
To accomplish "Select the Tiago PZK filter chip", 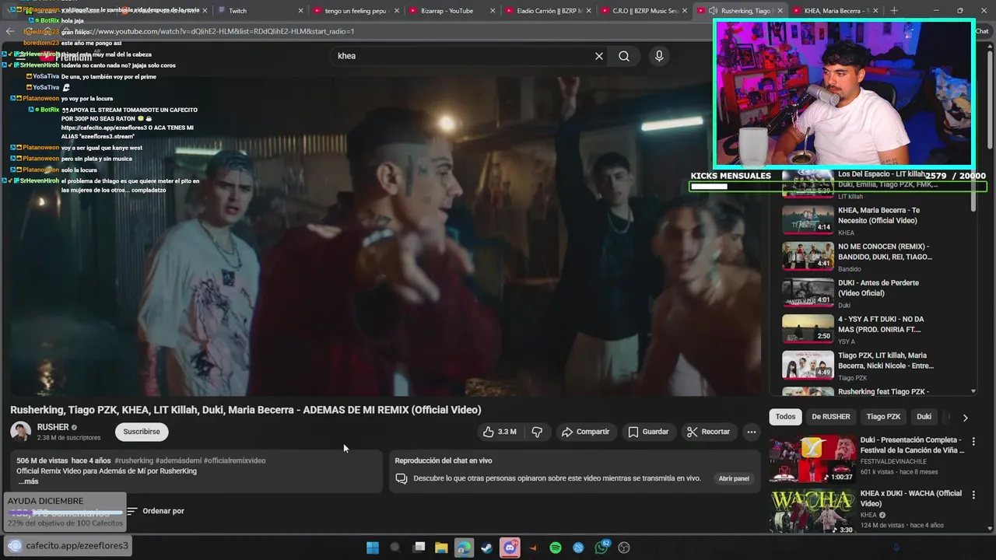I will tap(883, 417).
